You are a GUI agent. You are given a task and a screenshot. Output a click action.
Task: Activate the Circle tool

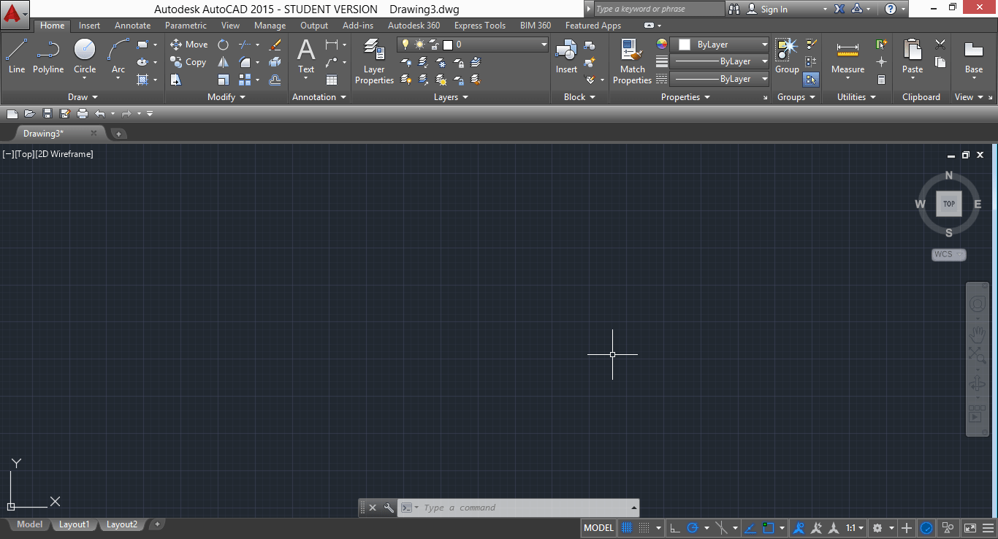coord(85,57)
